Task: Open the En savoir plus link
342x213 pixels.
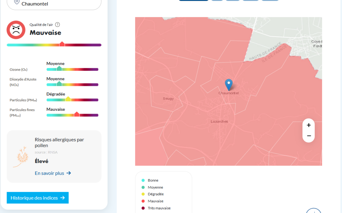Action: pos(53,173)
